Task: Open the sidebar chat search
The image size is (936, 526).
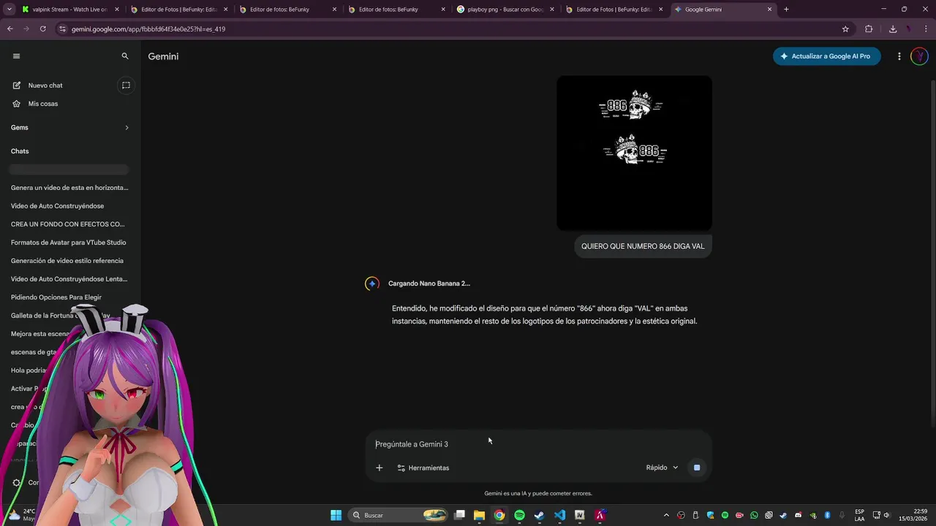Action: 125,56
